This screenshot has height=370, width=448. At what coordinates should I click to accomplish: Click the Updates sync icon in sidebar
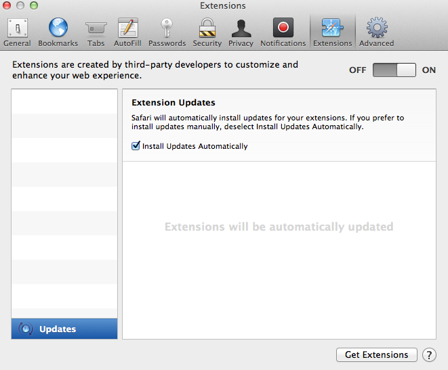pyautogui.click(x=26, y=329)
